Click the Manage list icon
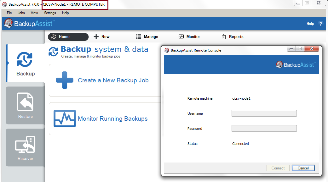This screenshot has height=182, width=328. 139,37
